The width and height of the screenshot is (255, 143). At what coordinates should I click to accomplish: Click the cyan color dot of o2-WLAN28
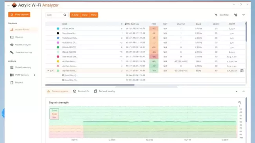(x=58, y=29)
